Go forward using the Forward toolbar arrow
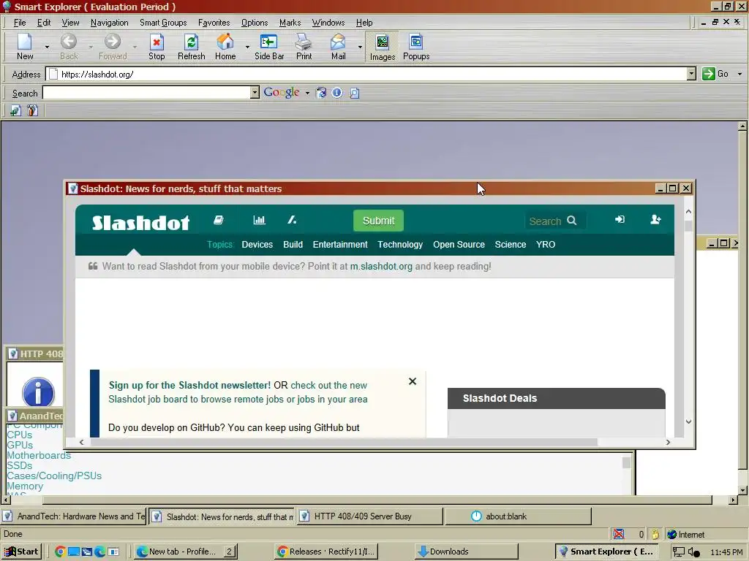Image resolution: width=749 pixels, height=561 pixels. click(113, 47)
